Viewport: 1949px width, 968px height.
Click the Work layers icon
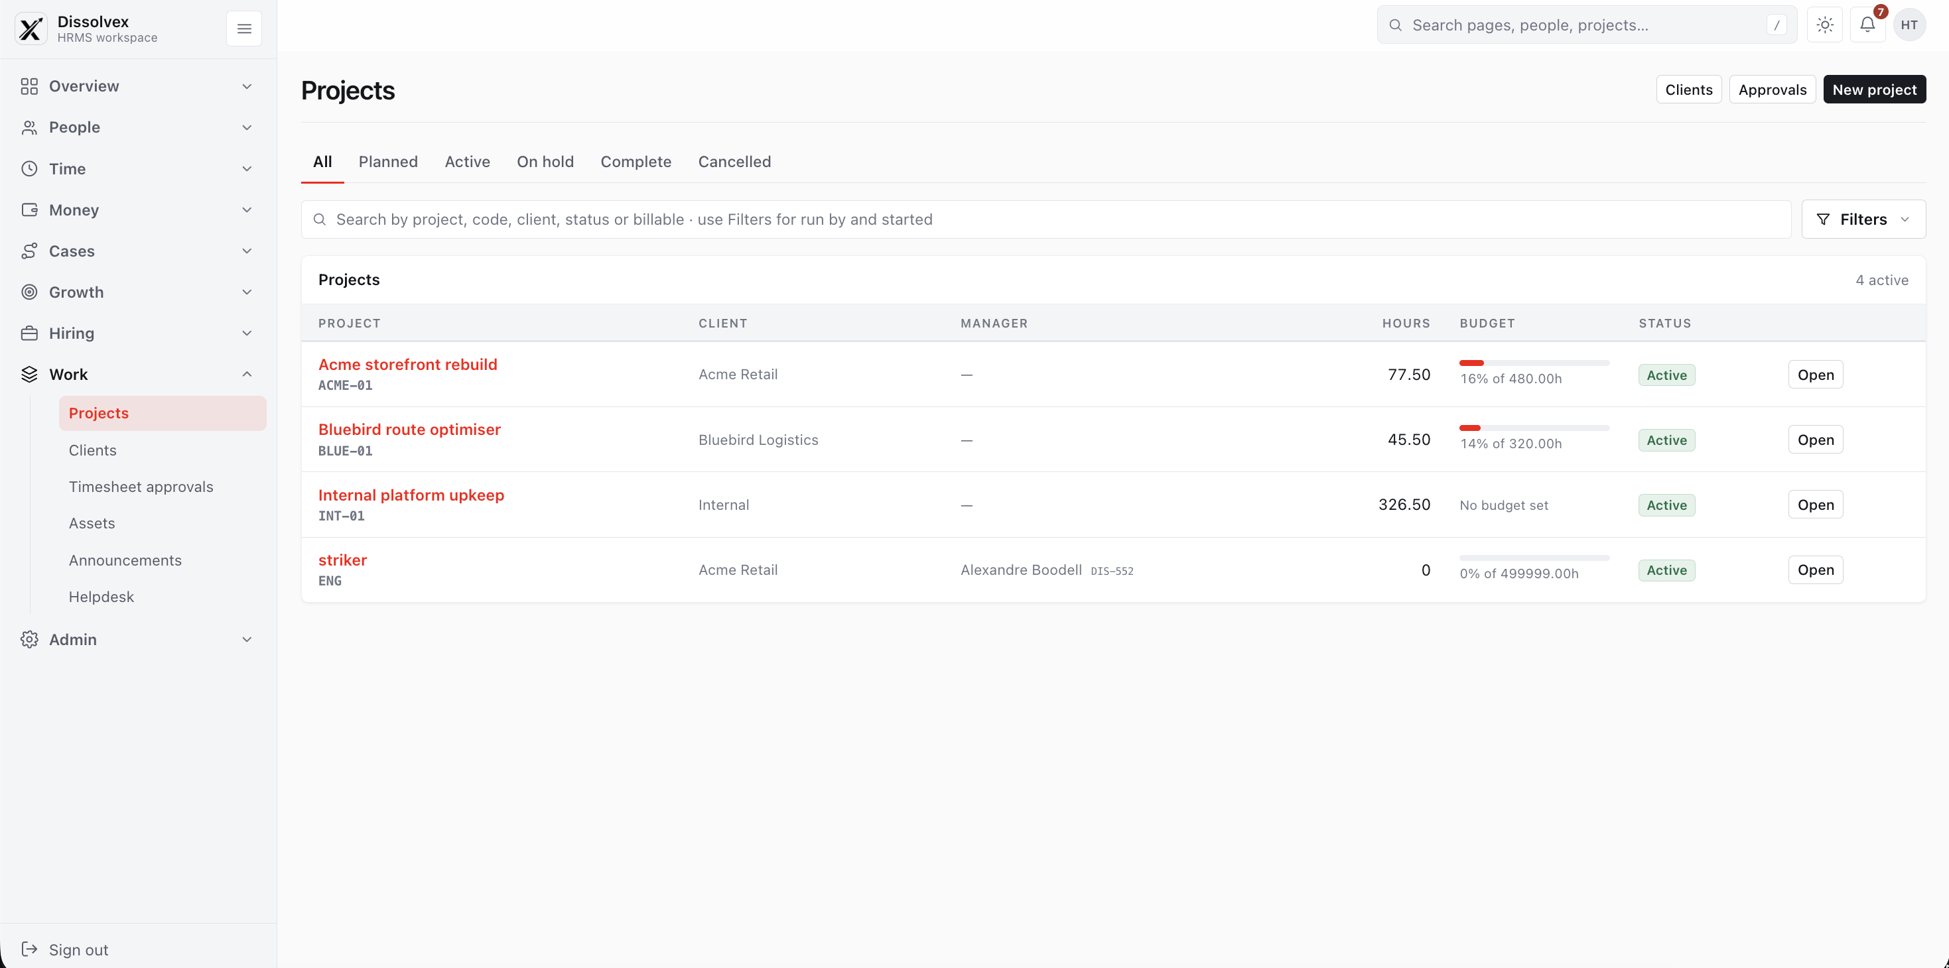pyautogui.click(x=29, y=375)
